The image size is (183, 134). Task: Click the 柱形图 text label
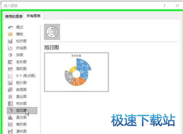(x=21, y=41)
